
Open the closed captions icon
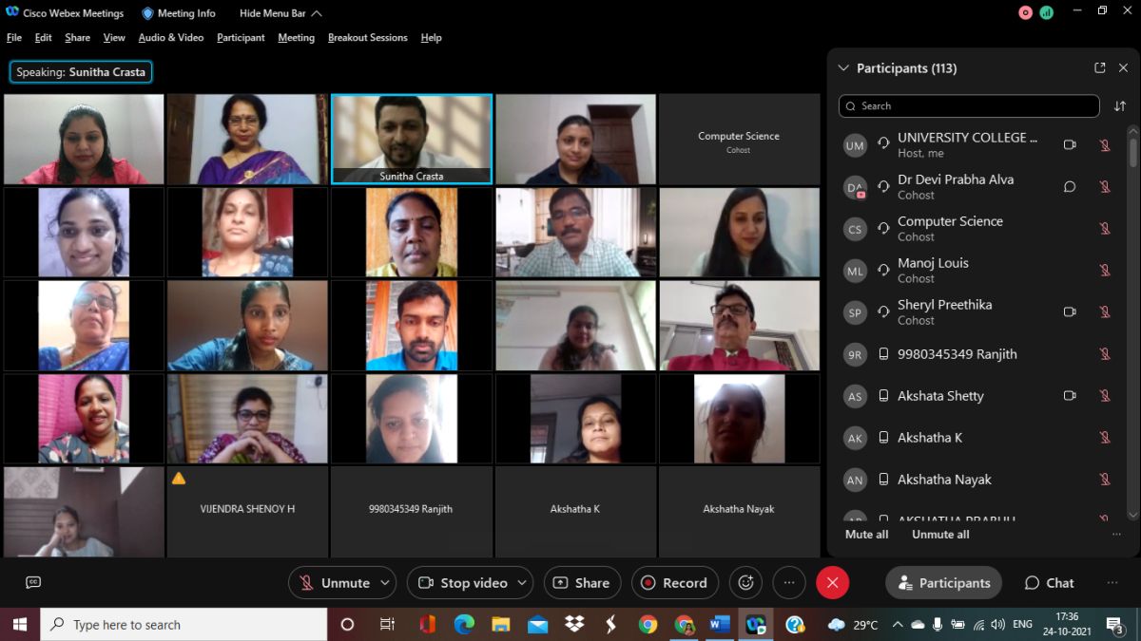pyautogui.click(x=33, y=583)
